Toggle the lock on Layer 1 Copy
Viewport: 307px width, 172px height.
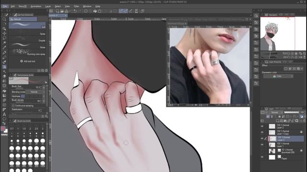click(301, 132)
